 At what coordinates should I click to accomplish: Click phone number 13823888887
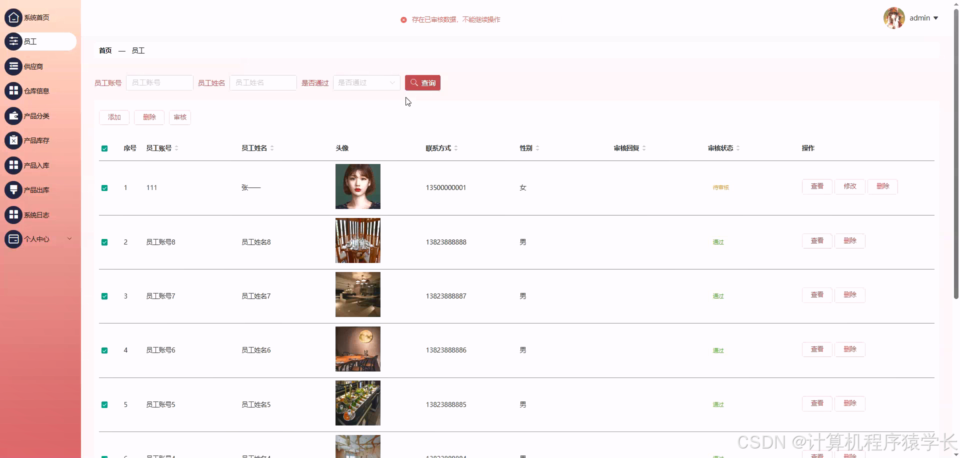coord(446,296)
